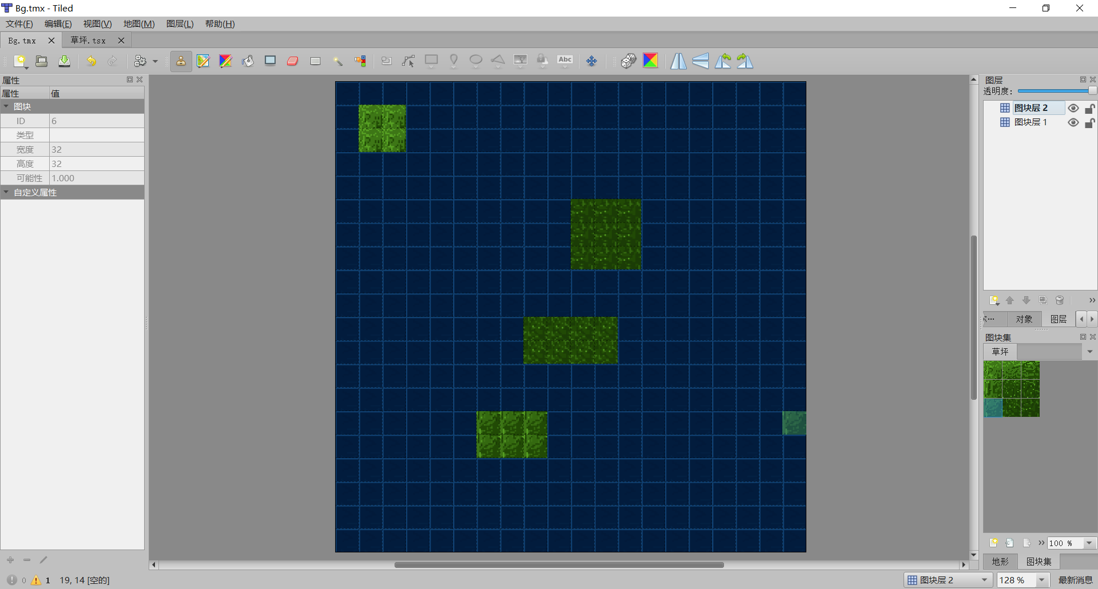Open the tileset tab list dropdown arrow
This screenshot has height=589, width=1098.
(1089, 352)
